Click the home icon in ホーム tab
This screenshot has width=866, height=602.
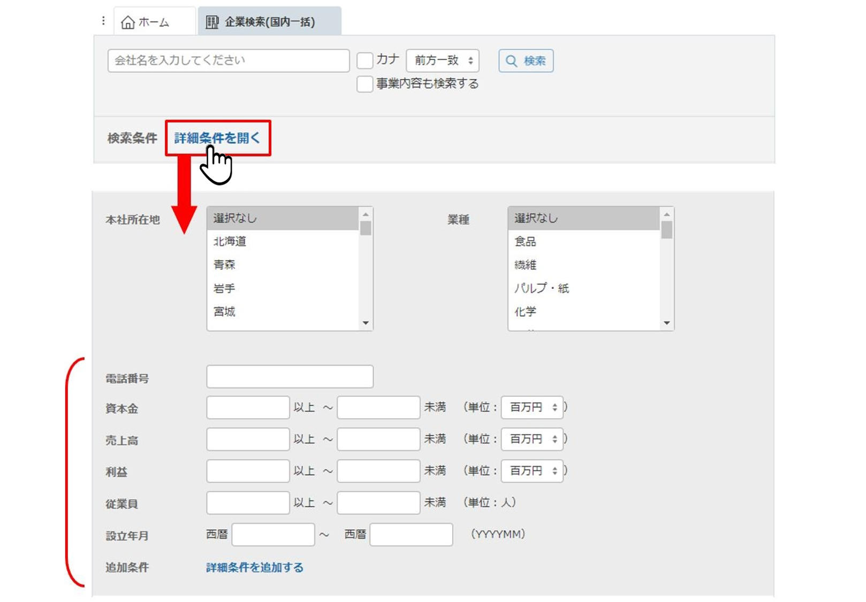click(127, 22)
